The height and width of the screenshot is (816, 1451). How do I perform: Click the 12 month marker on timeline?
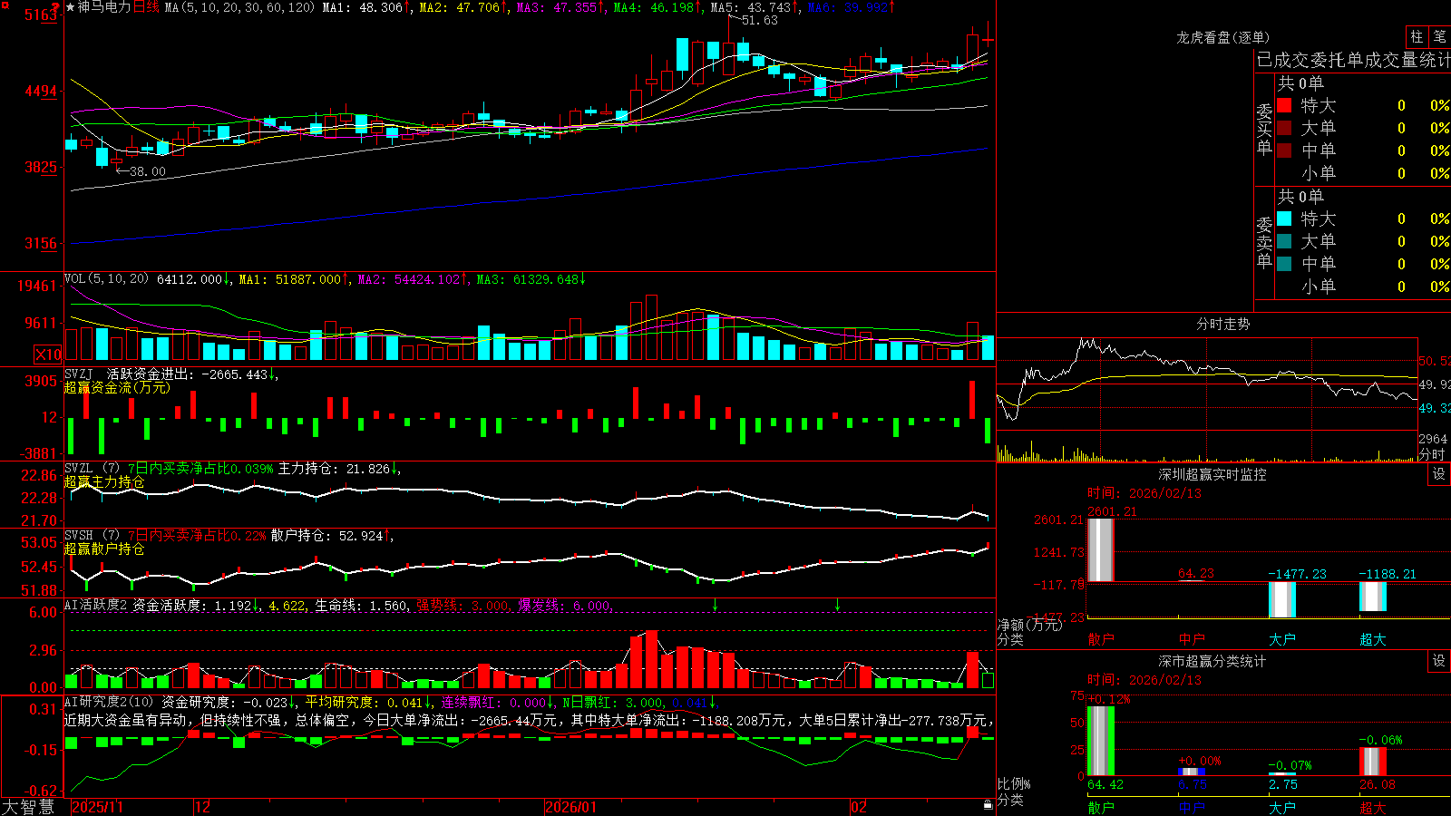pyautogui.click(x=202, y=807)
